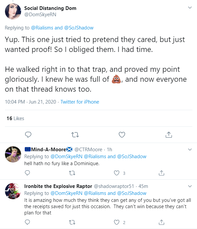The height and width of the screenshot is (229, 197).
Task: Retweet the main tweet by @DomSkyeRN
Action: (x=75, y=135)
